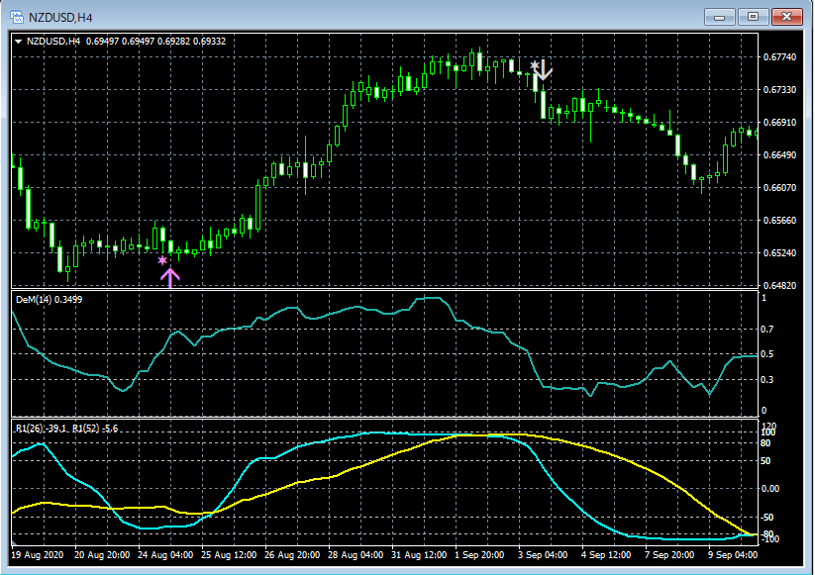Image resolution: width=815 pixels, height=575 pixels.
Task: Click the 1 Sep 20:00 time label
Action: [479, 556]
